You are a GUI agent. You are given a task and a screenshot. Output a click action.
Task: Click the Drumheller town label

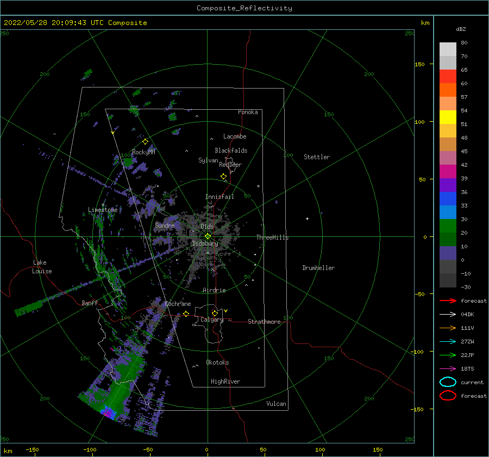(x=318, y=268)
